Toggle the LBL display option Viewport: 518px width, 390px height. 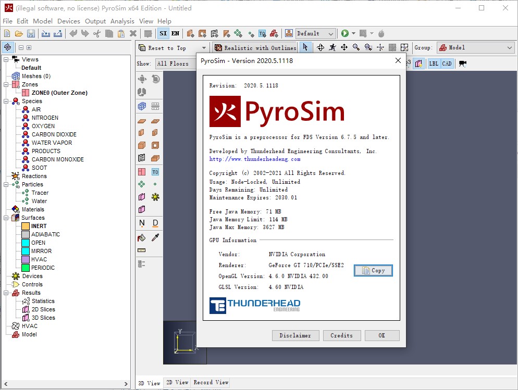(x=433, y=63)
